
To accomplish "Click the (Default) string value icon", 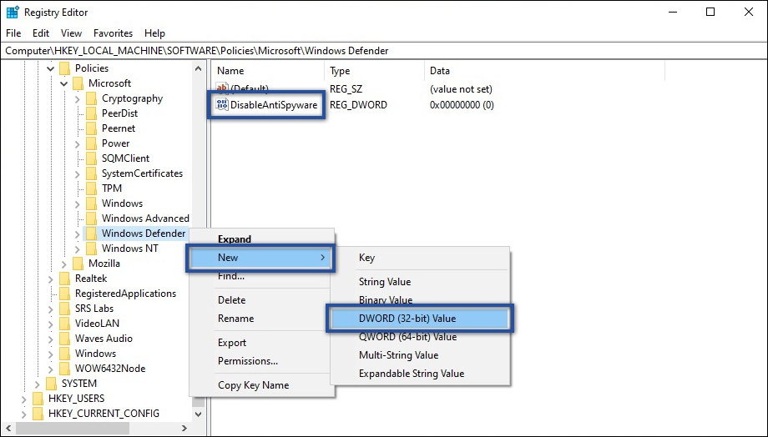I will (x=222, y=88).
